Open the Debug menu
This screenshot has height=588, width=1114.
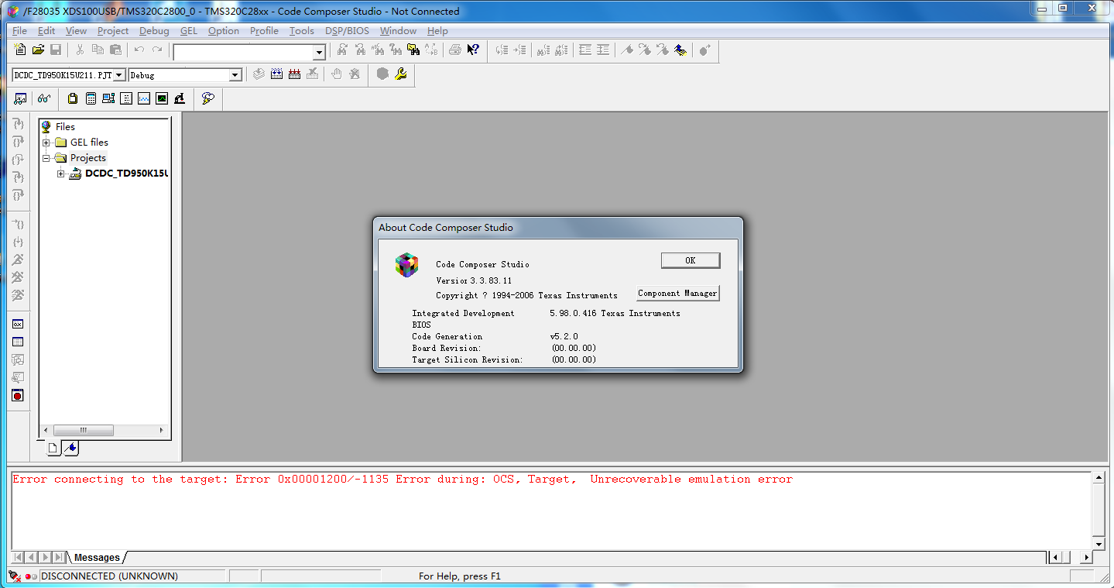tap(154, 31)
